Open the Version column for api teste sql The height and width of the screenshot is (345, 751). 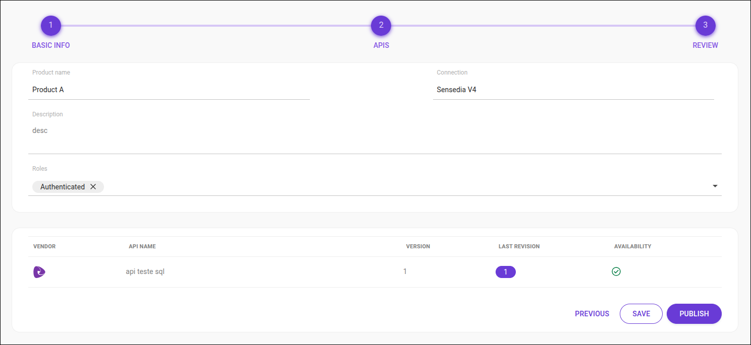click(405, 271)
